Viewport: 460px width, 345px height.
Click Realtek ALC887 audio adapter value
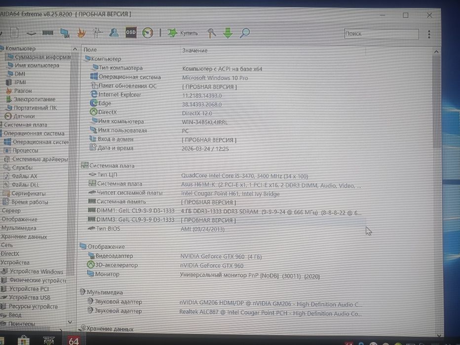tap(270, 313)
